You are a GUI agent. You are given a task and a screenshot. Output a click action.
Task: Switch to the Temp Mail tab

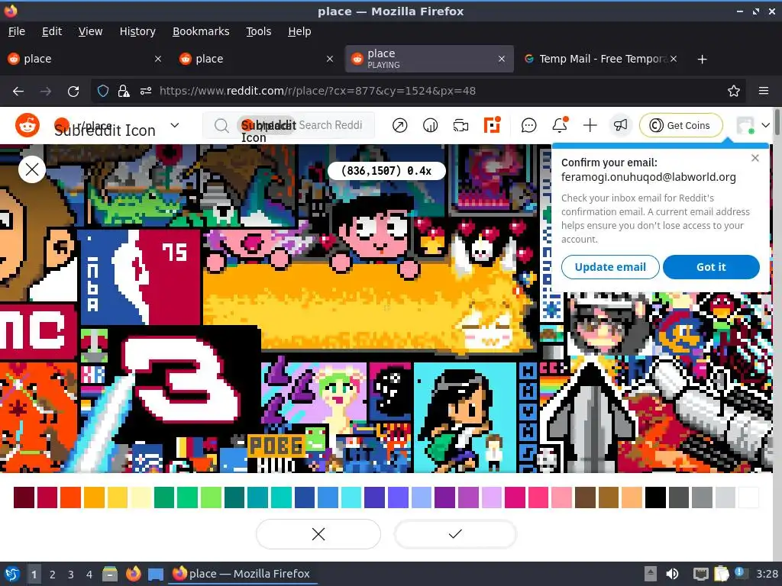(x=601, y=59)
